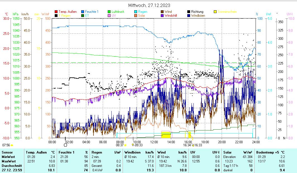Click the red Temp. Außen legend swatch
This screenshot has height=173, width=297.
tap(56, 12)
